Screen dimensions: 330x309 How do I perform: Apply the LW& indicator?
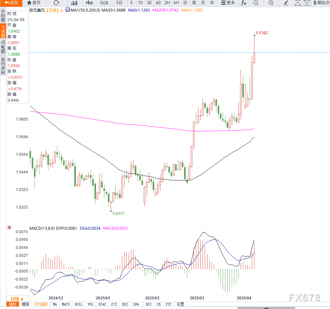[136, 304]
